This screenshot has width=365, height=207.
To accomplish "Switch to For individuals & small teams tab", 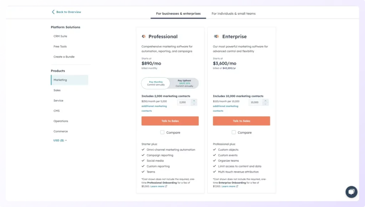I will [233, 14].
